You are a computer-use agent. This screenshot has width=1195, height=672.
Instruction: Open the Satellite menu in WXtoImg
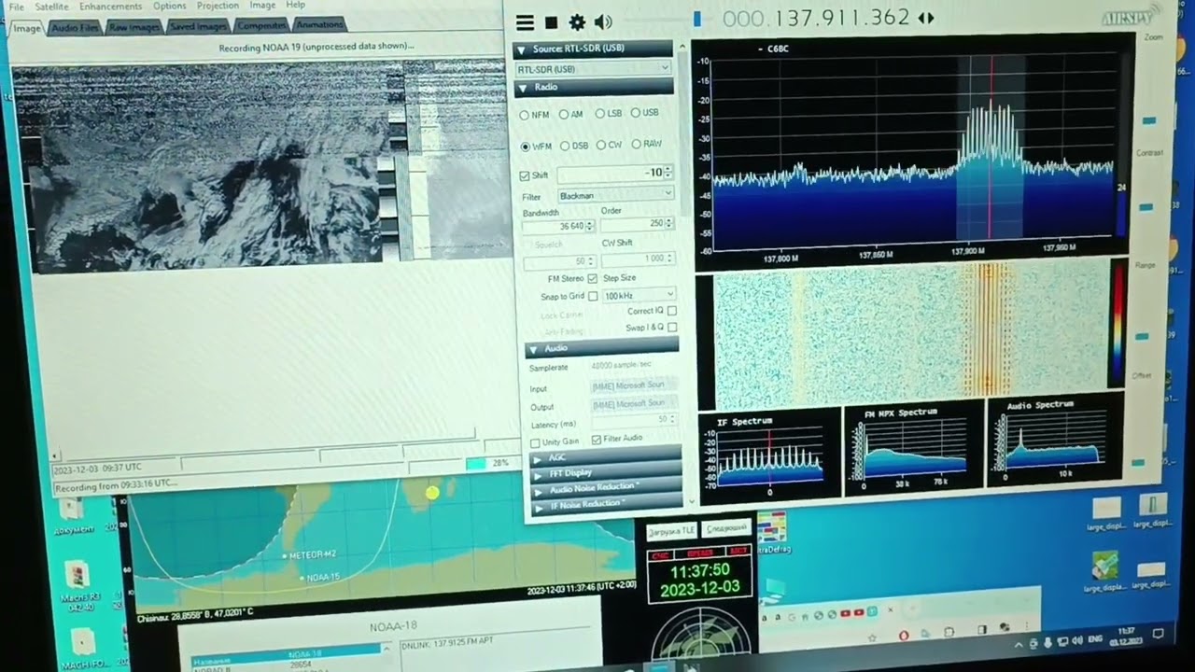tap(52, 7)
